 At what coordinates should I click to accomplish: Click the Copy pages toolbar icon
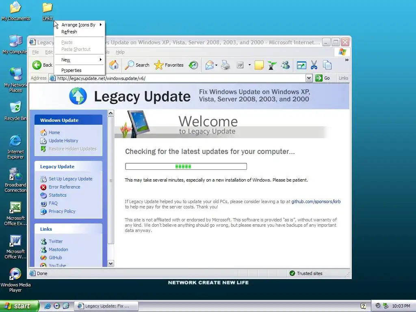(327, 65)
